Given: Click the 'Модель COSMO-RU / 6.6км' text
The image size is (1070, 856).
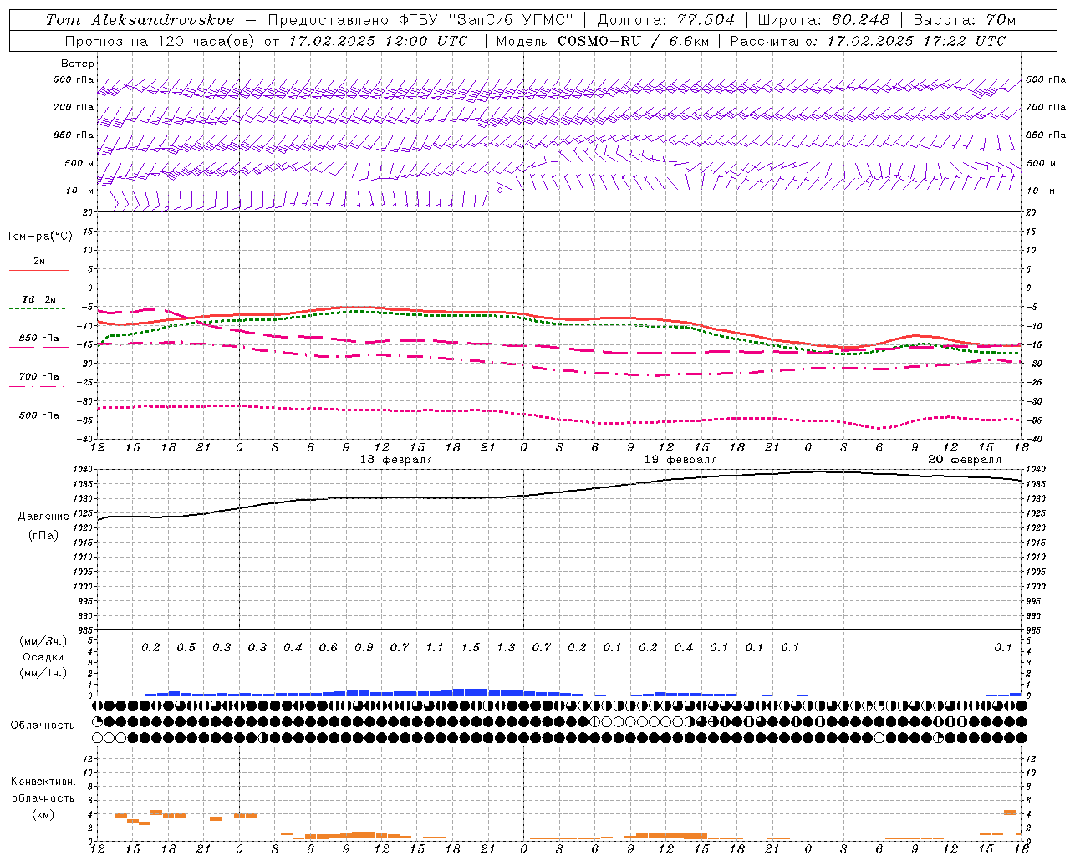Looking at the screenshot, I should pyautogui.click(x=602, y=41).
